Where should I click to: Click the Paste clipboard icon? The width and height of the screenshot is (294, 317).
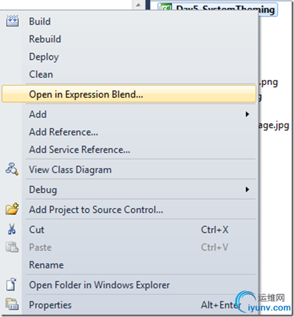[x=12, y=247]
